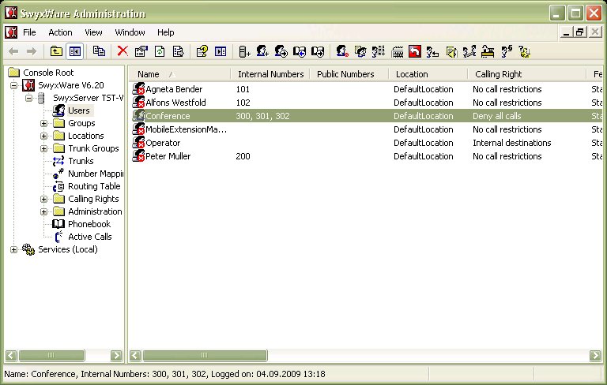The height and width of the screenshot is (385, 607).
Task: Open Properties via the toolbar icon
Action: coord(141,51)
